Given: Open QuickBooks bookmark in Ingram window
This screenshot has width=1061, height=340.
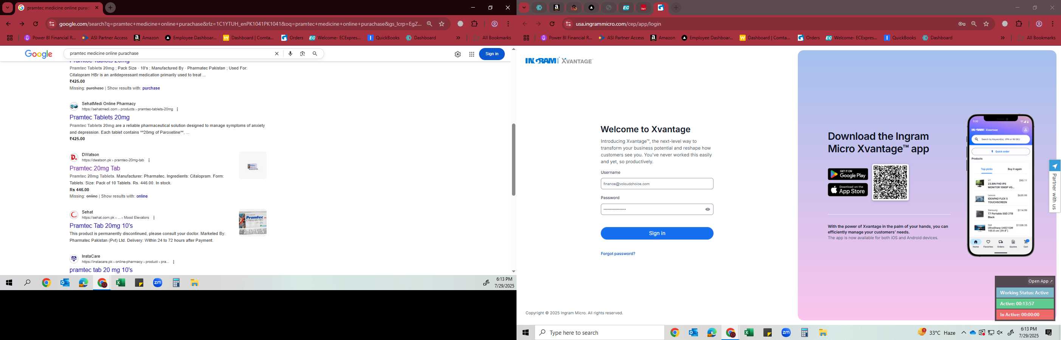Looking at the screenshot, I should (900, 37).
